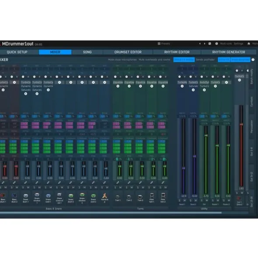Click the Snare cross-stick 1 instrument icon
Image resolution: width=258 pixels, height=259 pixels.
click(x=59, y=195)
